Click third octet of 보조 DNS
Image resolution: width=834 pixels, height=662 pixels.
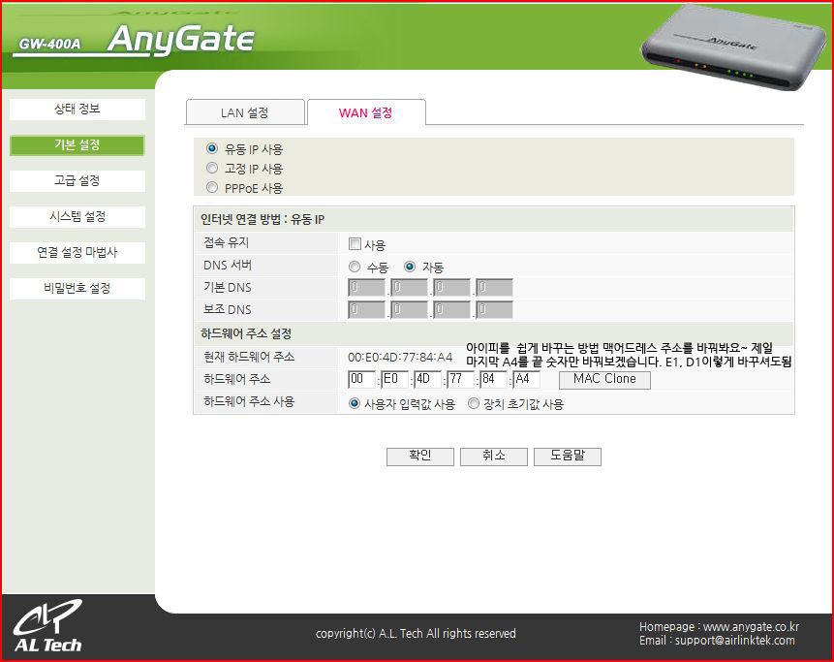(x=451, y=310)
